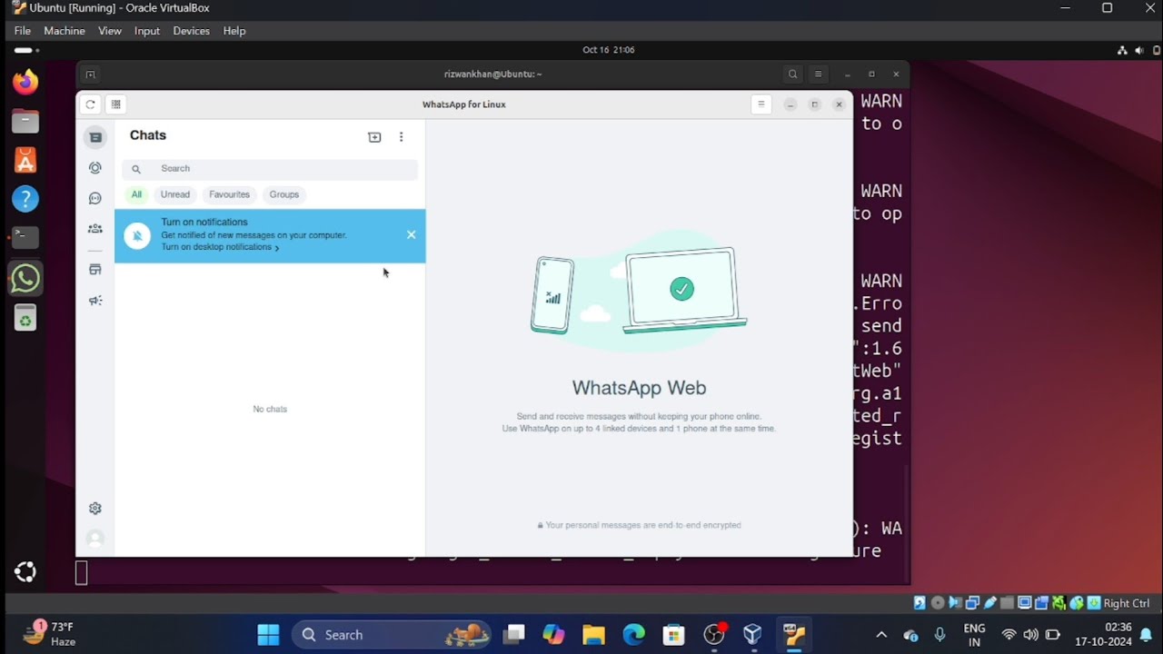The height and width of the screenshot is (654, 1163).
Task: Launch Firefox from the Ubuntu dock
Action: [25, 82]
